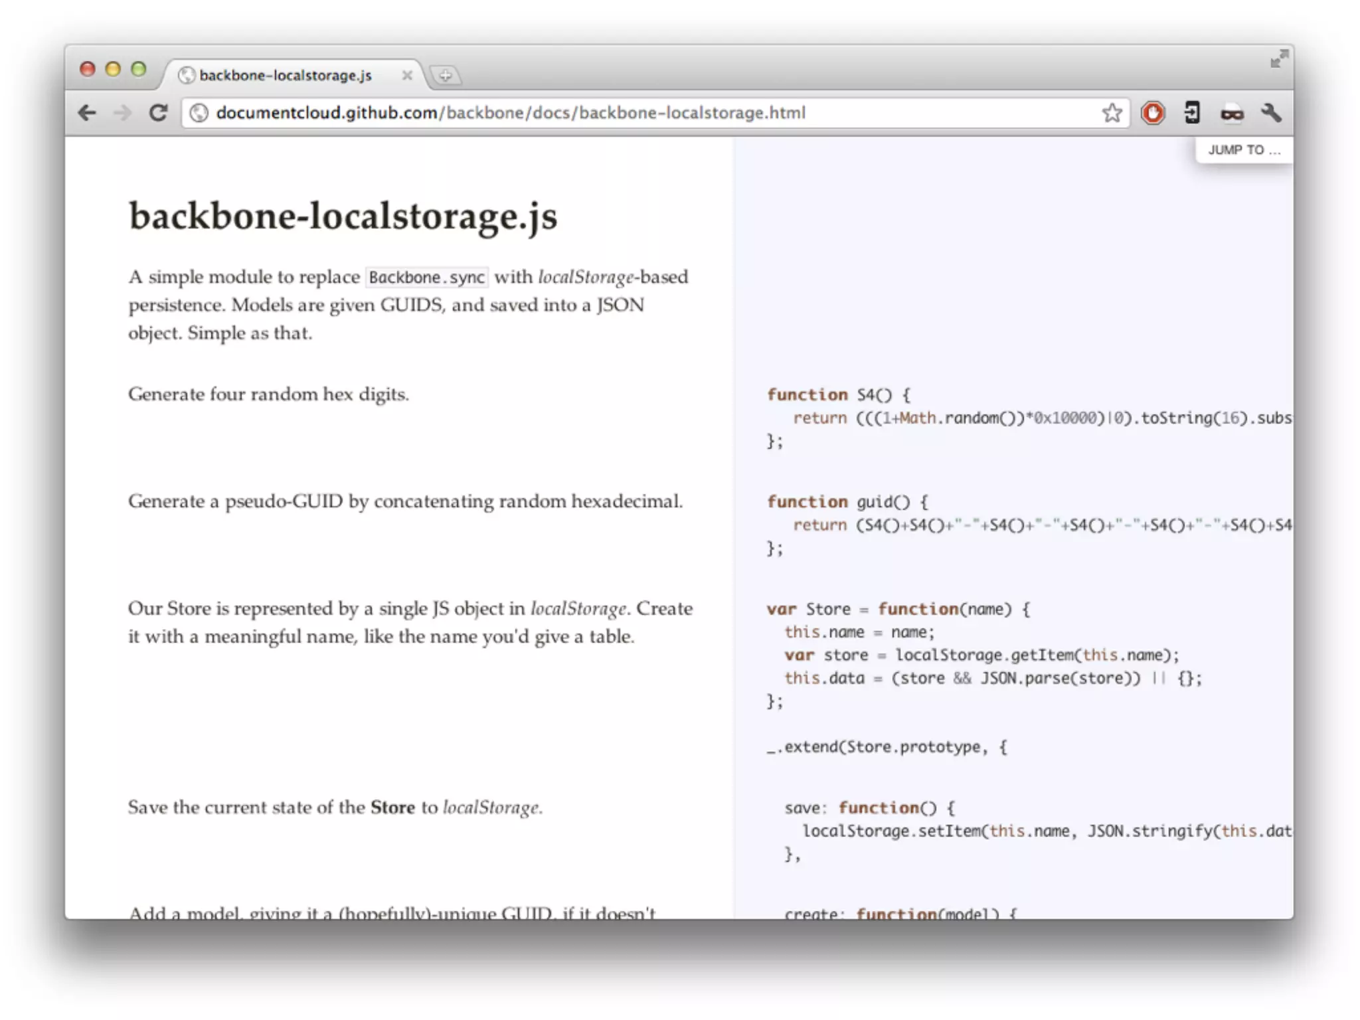Click the mask/glasses extension icon
The width and height of the screenshot is (1360, 1020).
(1232, 114)
